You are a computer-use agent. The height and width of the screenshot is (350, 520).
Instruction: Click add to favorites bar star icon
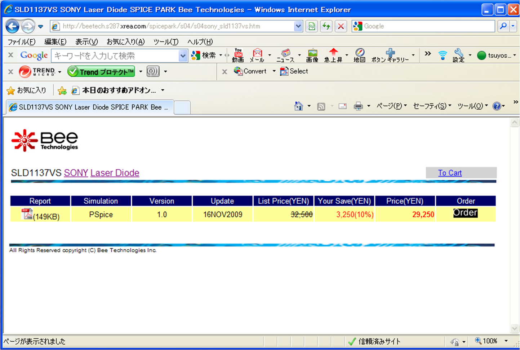[62, 90]
